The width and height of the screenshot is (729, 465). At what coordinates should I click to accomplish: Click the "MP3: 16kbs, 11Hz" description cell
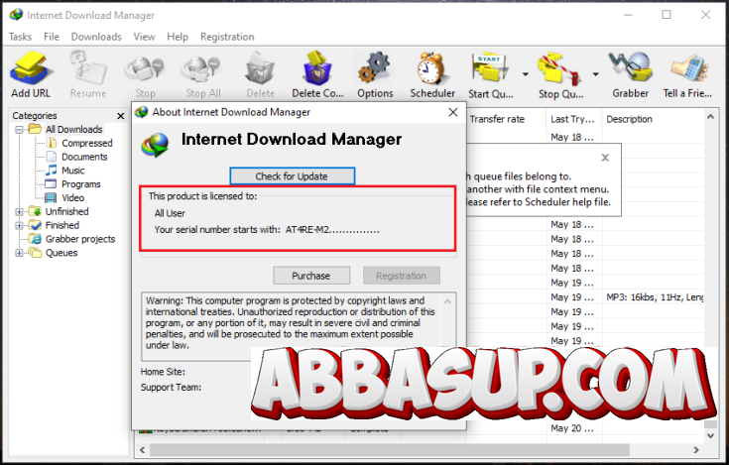point(655,297)
